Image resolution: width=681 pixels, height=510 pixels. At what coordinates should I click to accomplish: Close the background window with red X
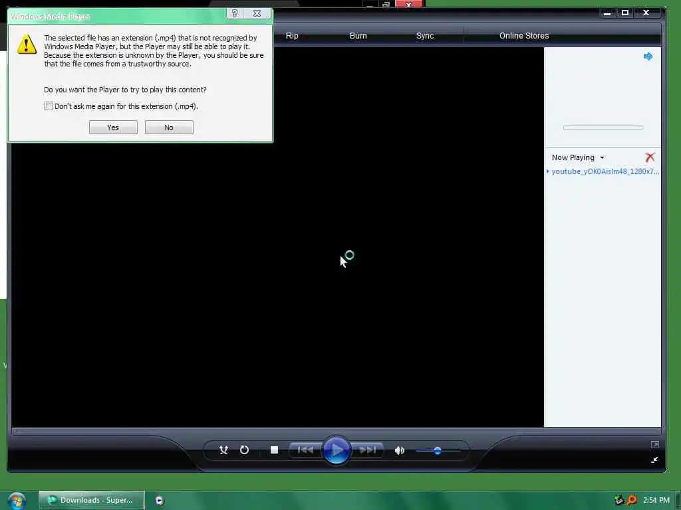tap(408, 4)
